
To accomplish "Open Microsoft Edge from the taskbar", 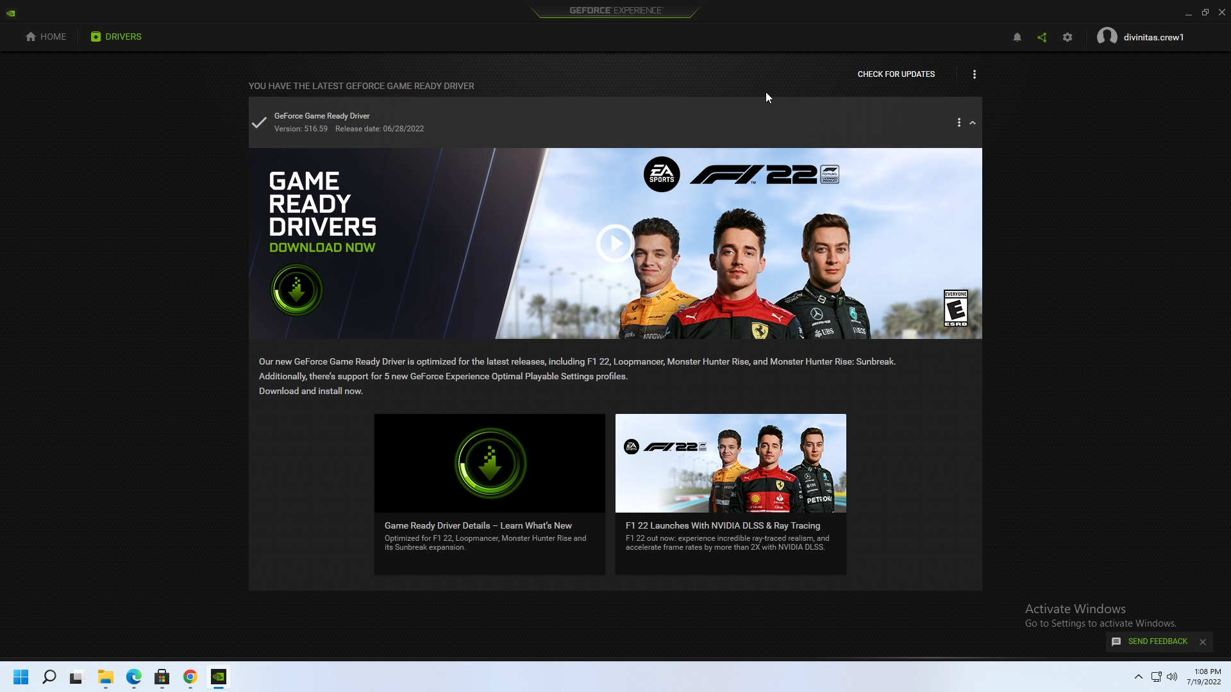I will (133, 677).
